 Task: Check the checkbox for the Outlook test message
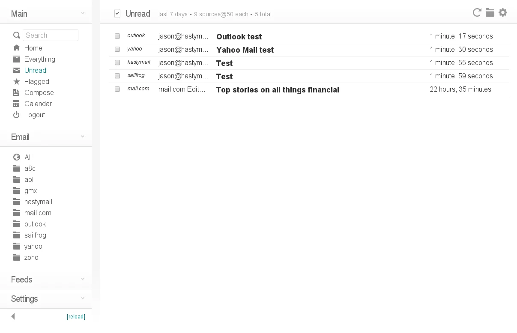pyautogui.click(x=117, y=36)
